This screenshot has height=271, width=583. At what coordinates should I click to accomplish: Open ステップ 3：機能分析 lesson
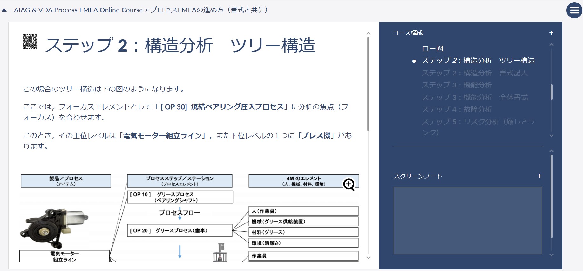457,85
